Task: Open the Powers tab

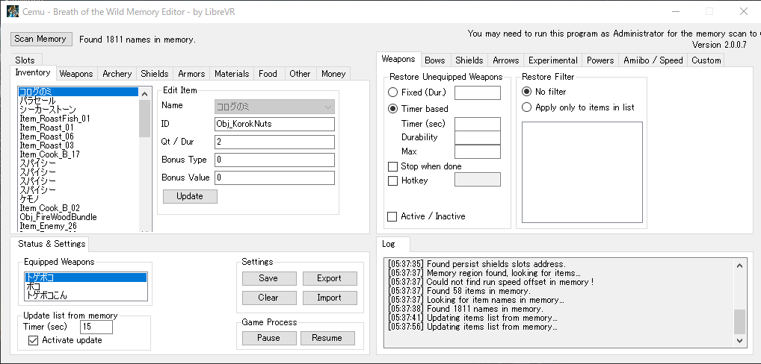Action: pos(600,60)
